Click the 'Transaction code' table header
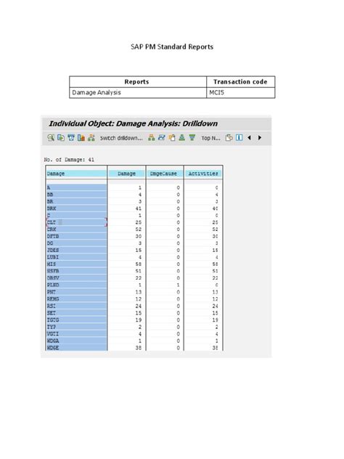Image resolution: width=344 pixels, height=459 pixels. tap(240, 81)
